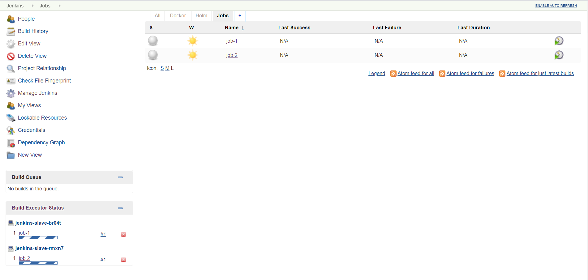Click the grey status ball of job-1
The height and width of the screenshot is (280, 588).
(153, 41)
